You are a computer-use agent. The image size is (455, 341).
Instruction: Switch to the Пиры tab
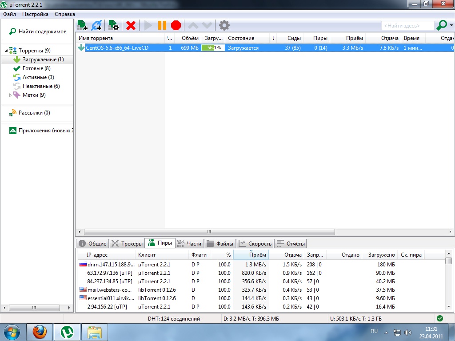point(160,243)
